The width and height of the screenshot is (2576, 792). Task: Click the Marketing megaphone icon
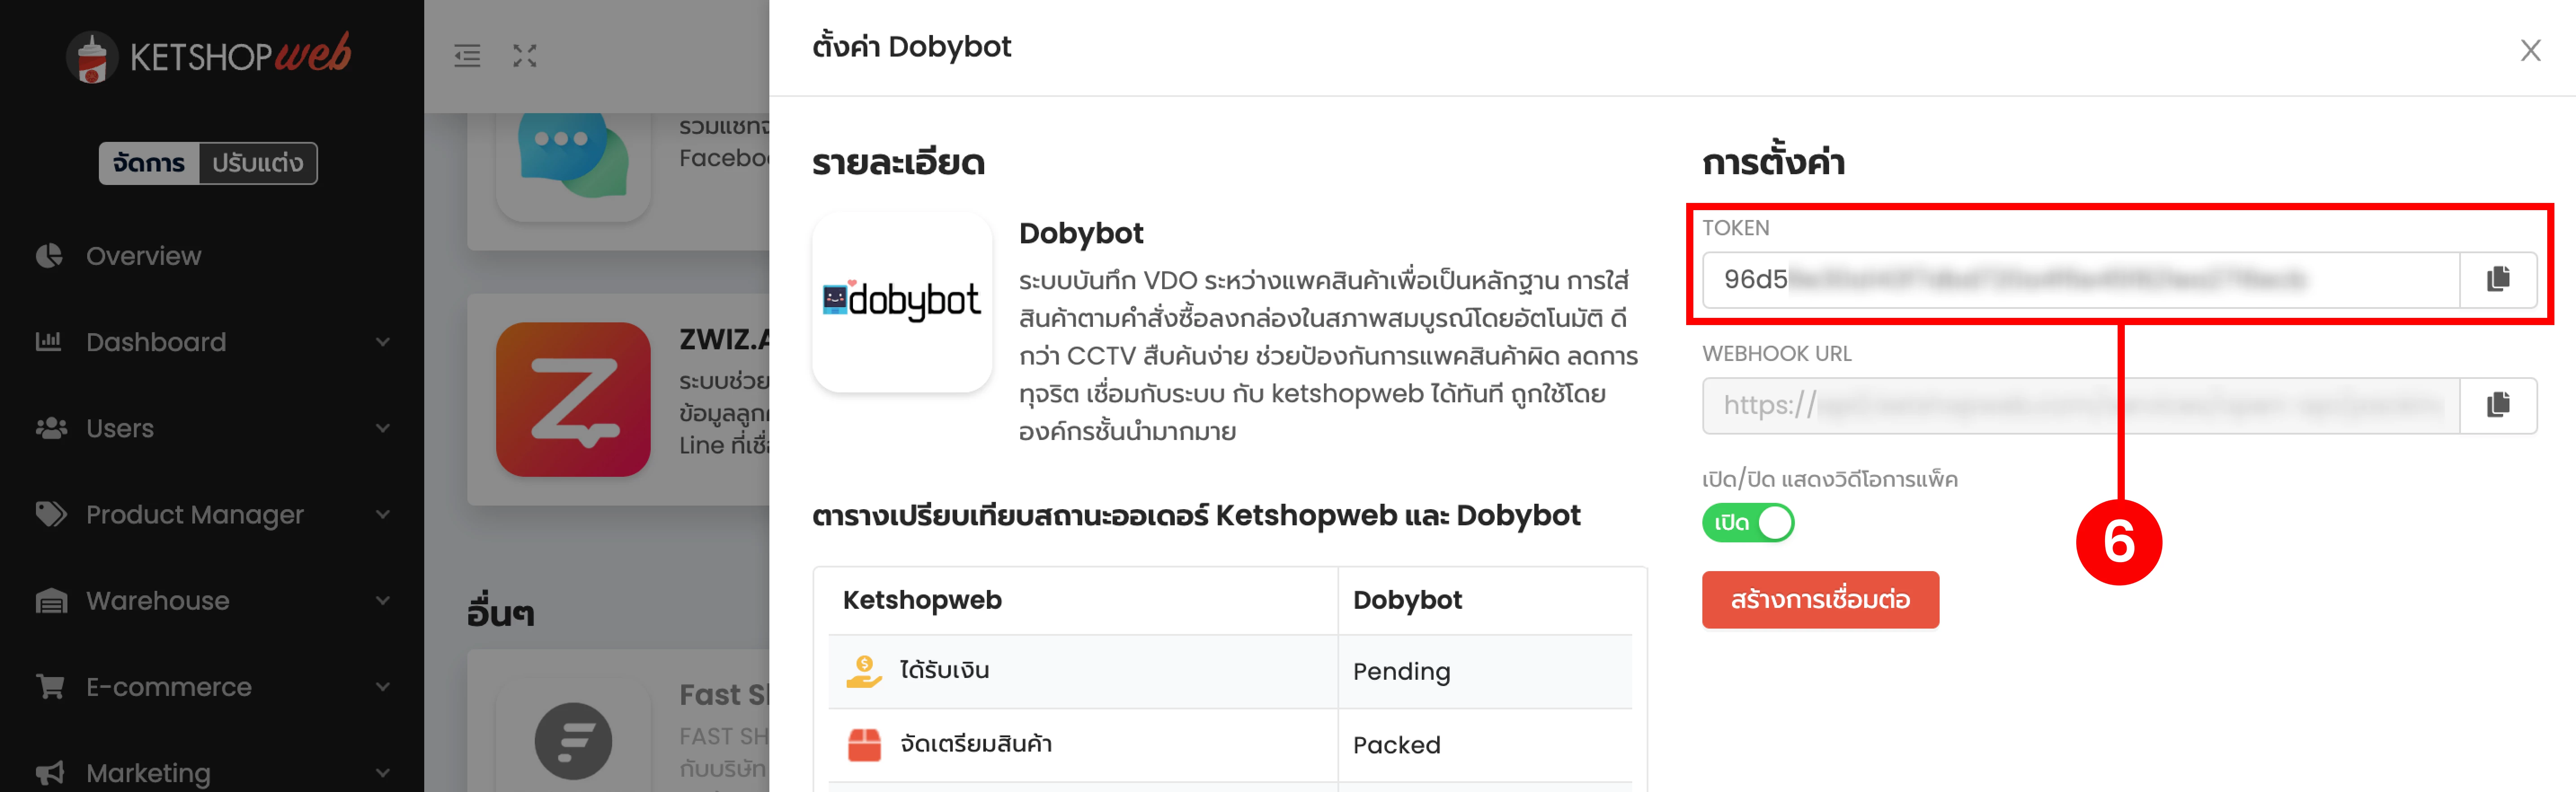coord(50,772)
